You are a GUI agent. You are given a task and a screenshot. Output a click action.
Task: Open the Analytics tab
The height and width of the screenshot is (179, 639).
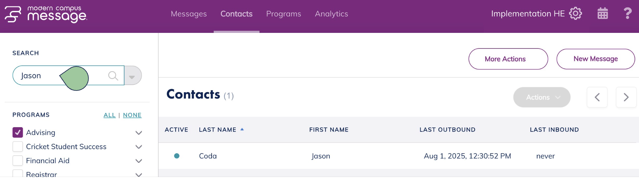[331, 14]
